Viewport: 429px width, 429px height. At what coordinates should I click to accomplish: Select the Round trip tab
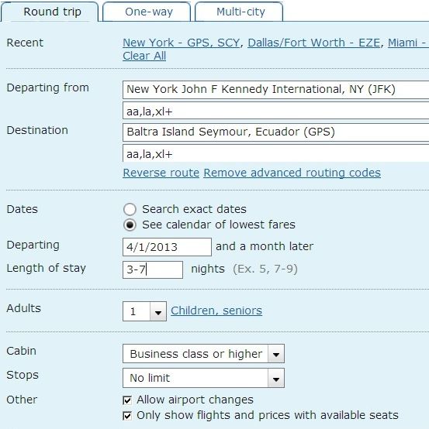(x=50, y=12)
